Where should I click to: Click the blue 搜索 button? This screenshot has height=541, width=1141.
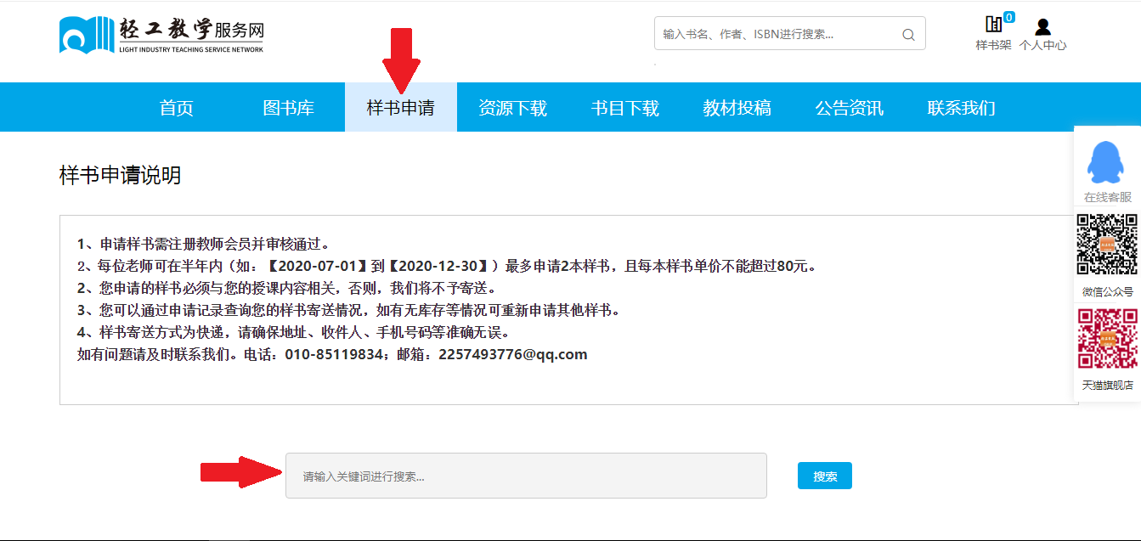(x=824, y=476)
